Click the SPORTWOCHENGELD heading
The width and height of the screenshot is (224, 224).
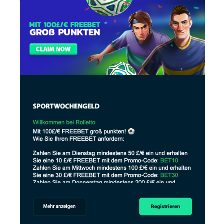coord(66,106)
